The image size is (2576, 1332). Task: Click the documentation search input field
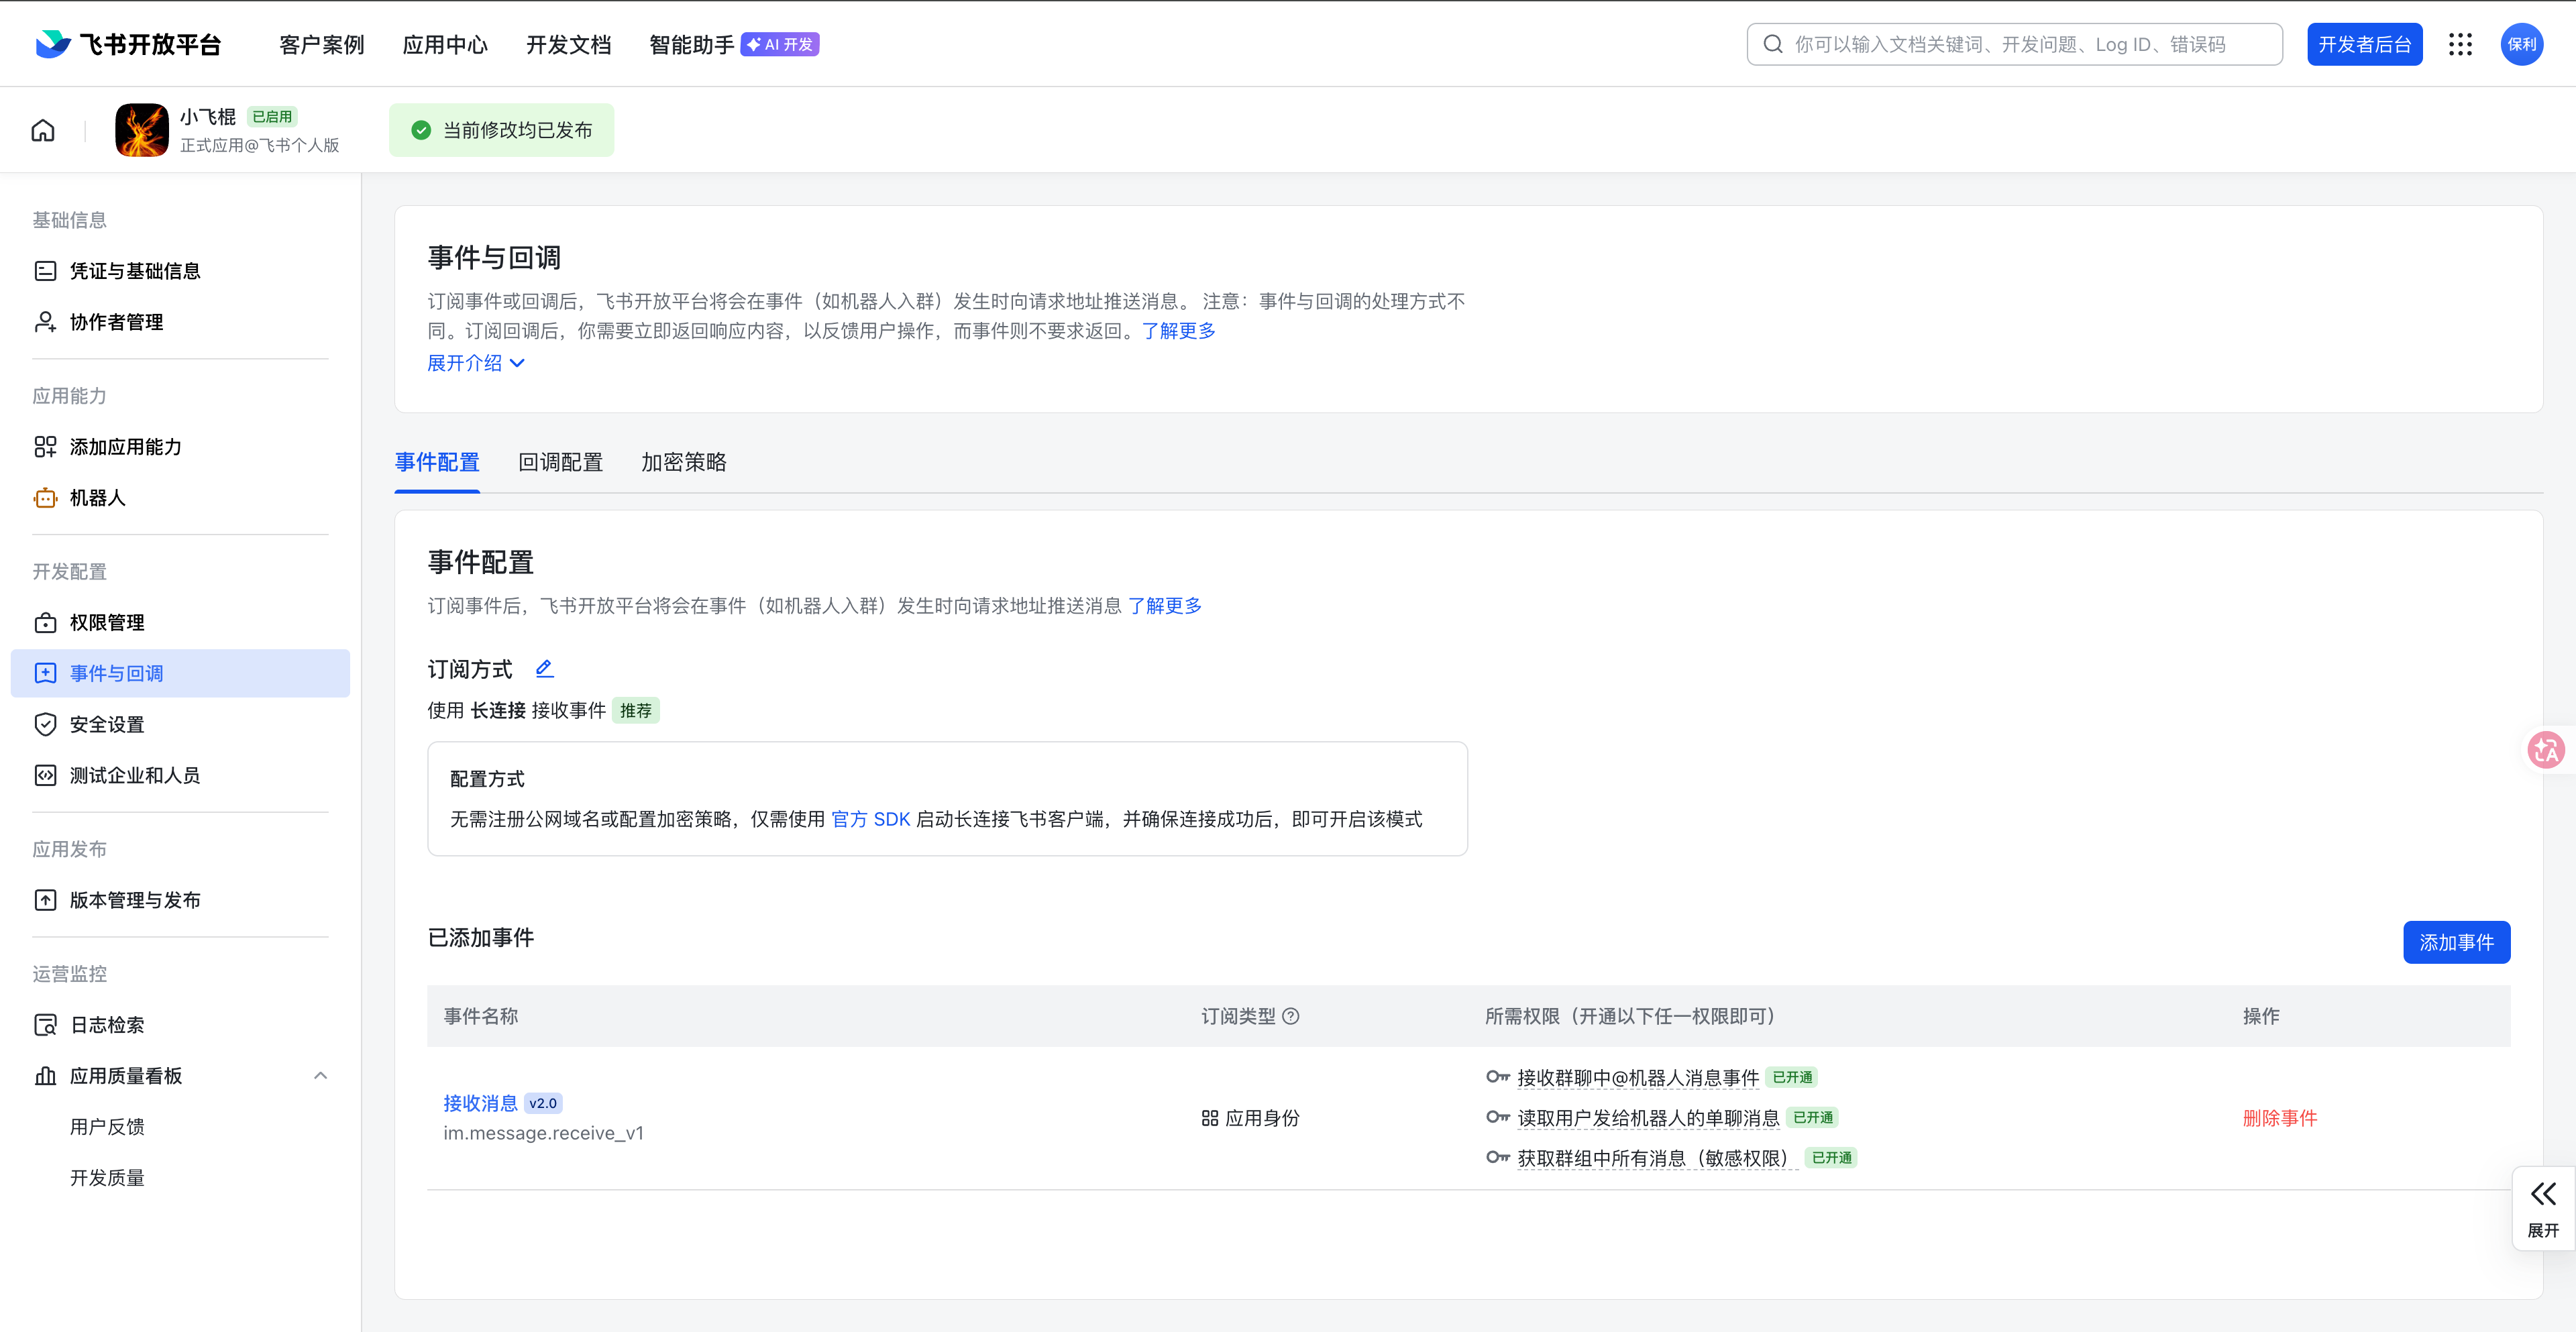click(x=2014, y=44)
